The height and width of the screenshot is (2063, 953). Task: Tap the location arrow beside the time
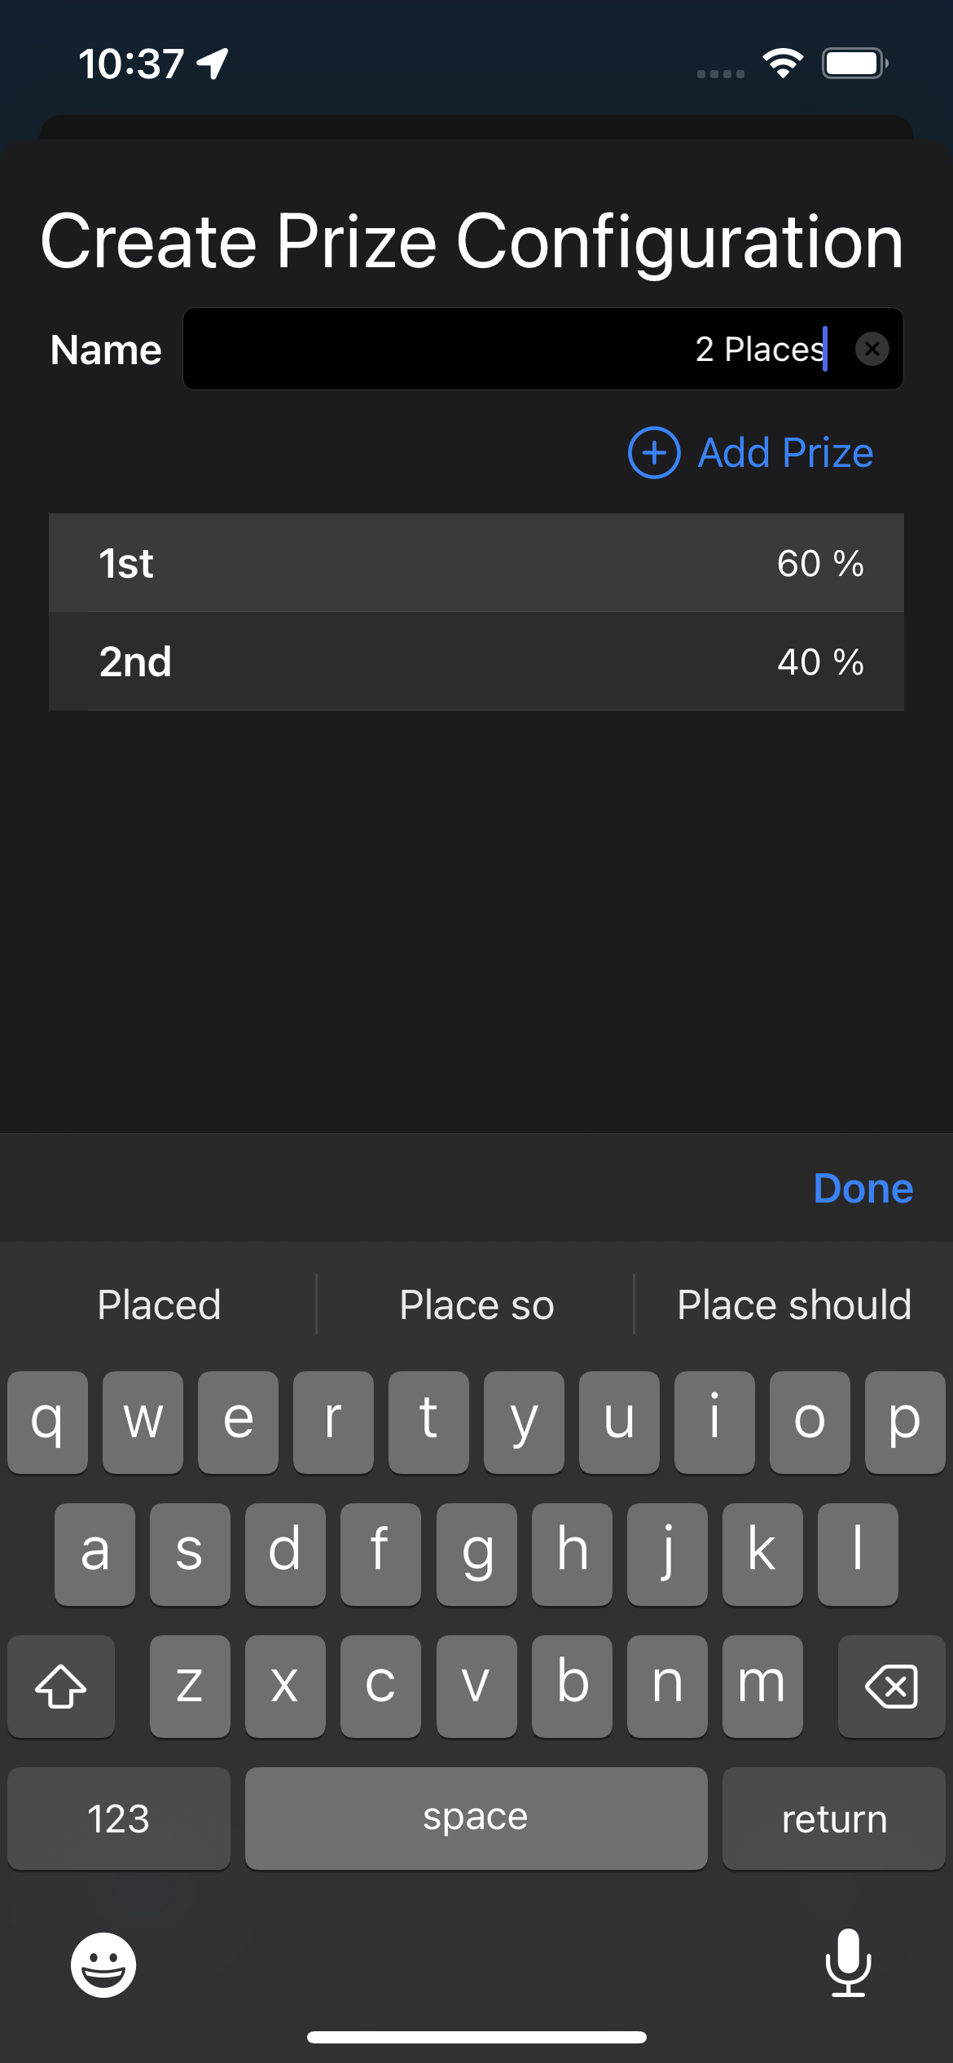tap(213, 64)
